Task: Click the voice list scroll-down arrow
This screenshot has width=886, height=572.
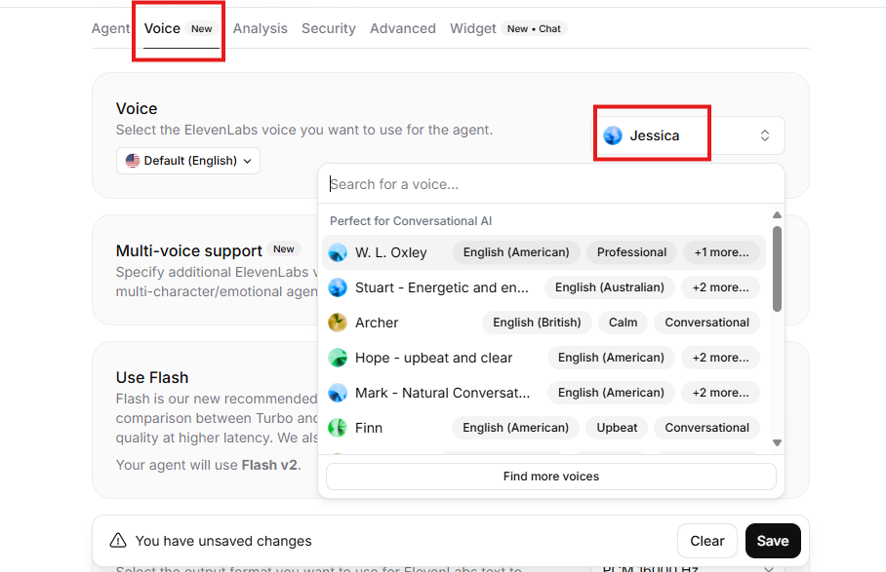Action: (777, 442)
